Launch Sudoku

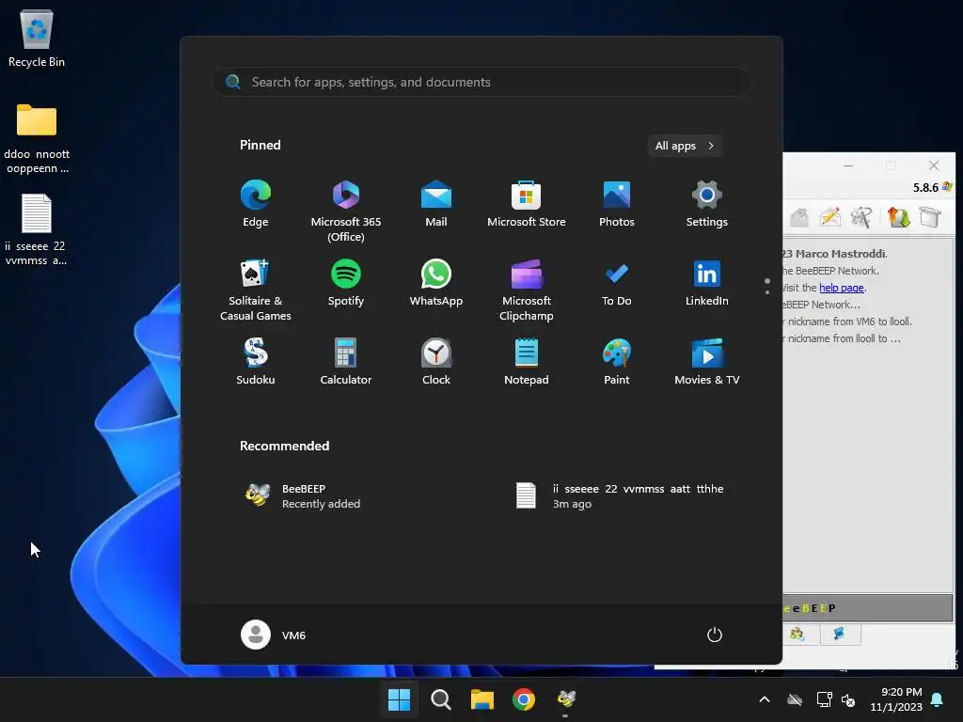(256, 362)
